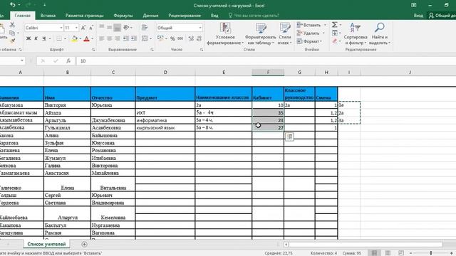Toggle italic К formatting
The image size is (456, 256).
tap(36, 38)
